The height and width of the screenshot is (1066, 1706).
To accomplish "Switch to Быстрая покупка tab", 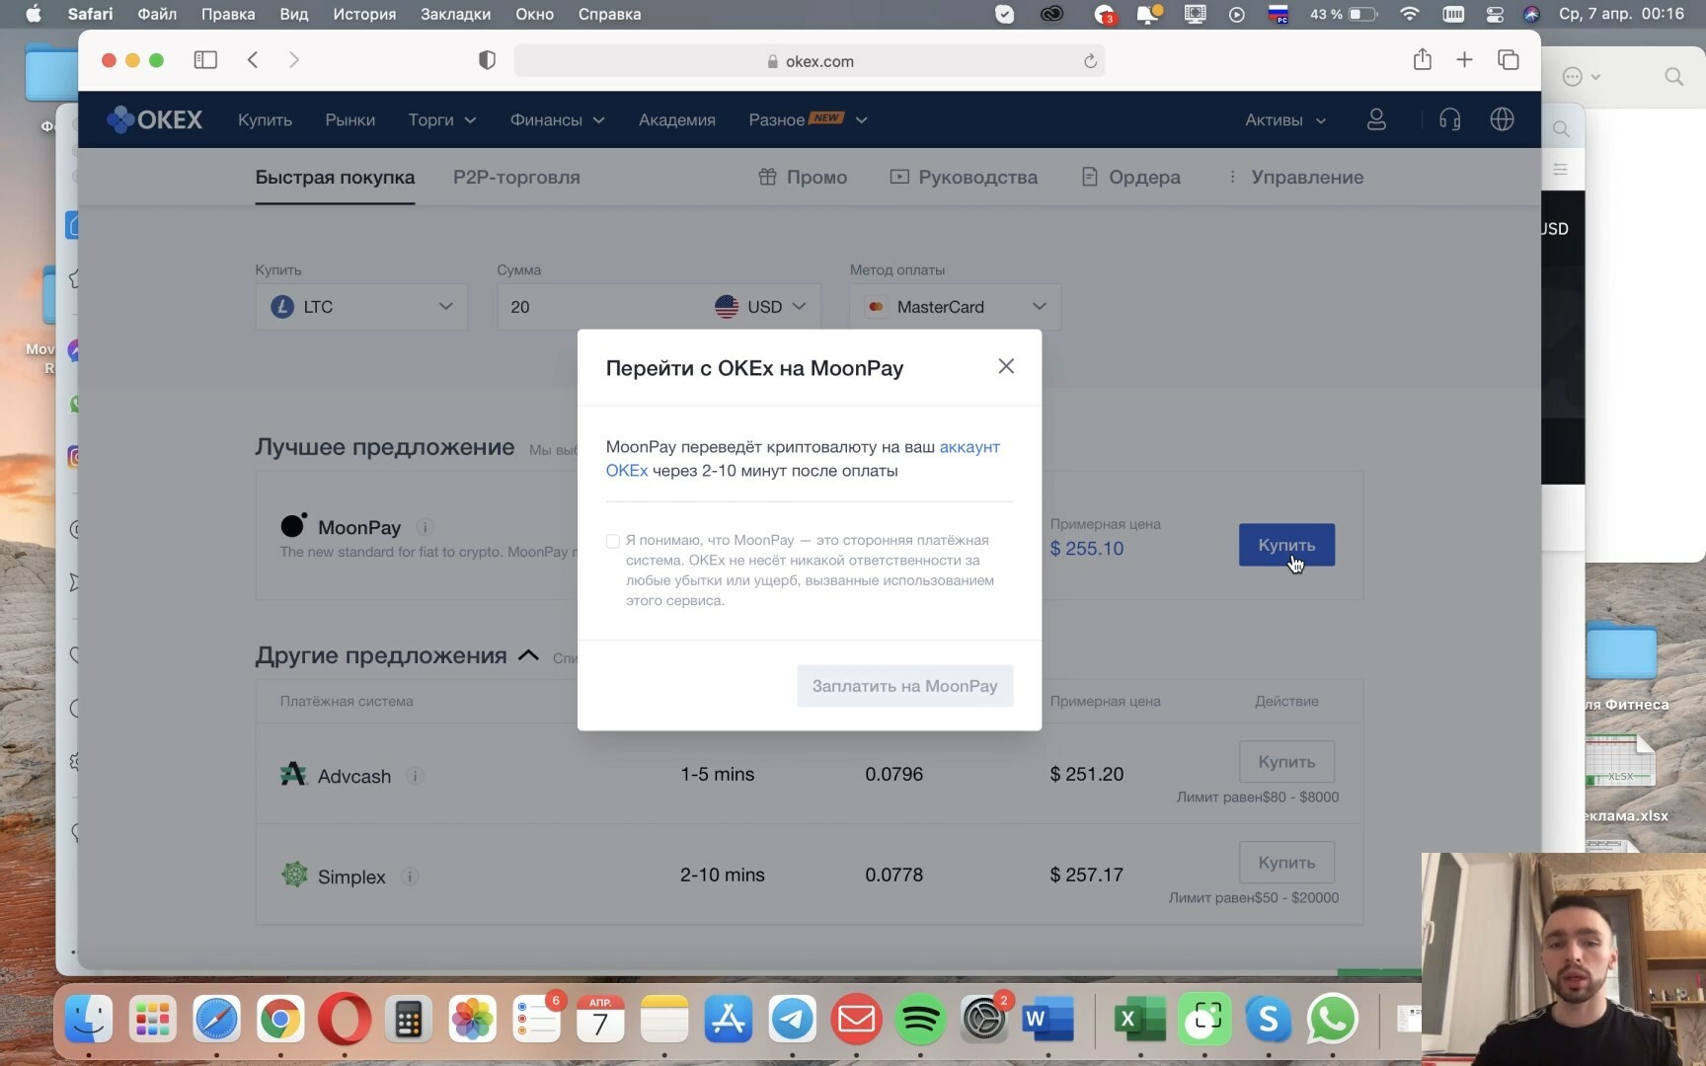I will tap(335, 177).
